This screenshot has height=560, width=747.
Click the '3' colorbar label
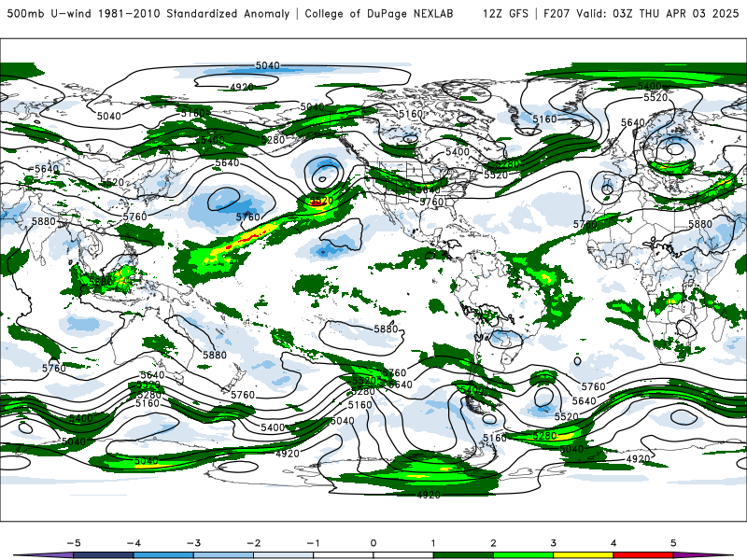554,543
